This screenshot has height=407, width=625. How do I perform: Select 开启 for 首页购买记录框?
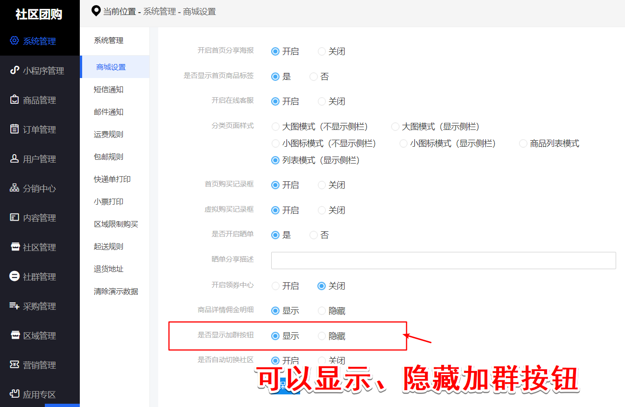tap(275, 185)
